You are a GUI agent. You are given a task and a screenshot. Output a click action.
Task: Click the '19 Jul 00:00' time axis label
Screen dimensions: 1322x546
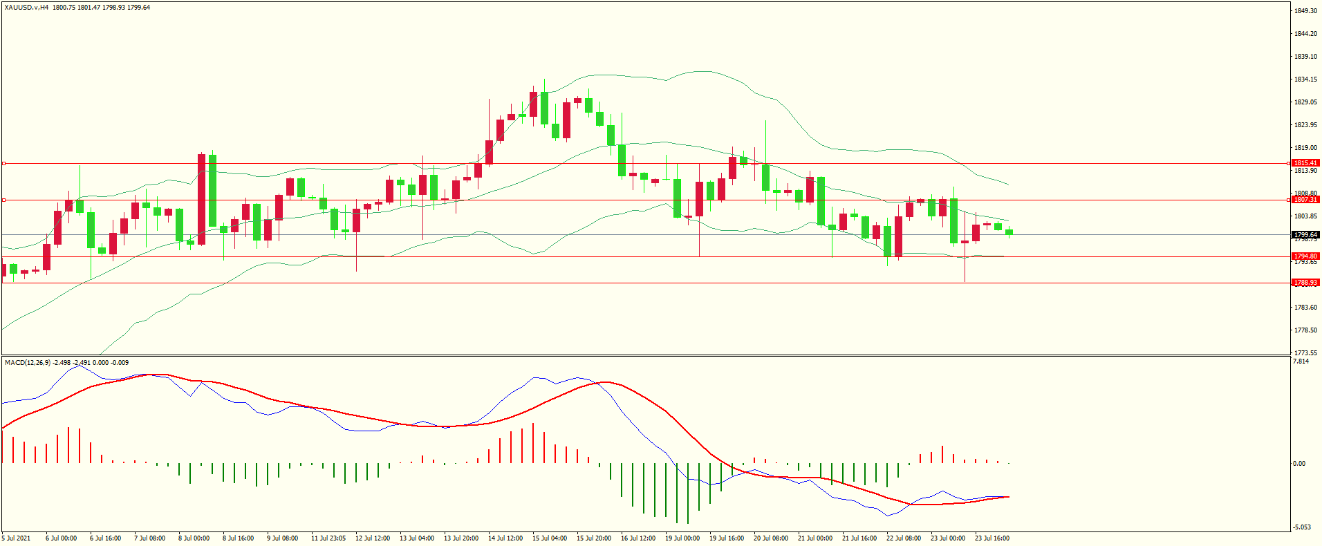(682, 538)
